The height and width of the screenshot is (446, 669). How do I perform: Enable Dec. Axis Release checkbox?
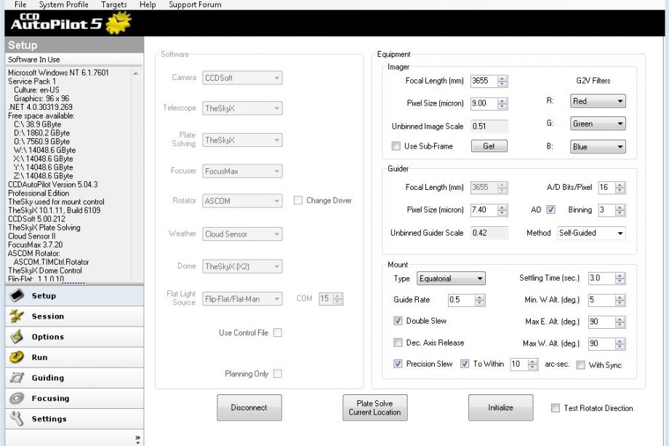click(x=398, y=342)
